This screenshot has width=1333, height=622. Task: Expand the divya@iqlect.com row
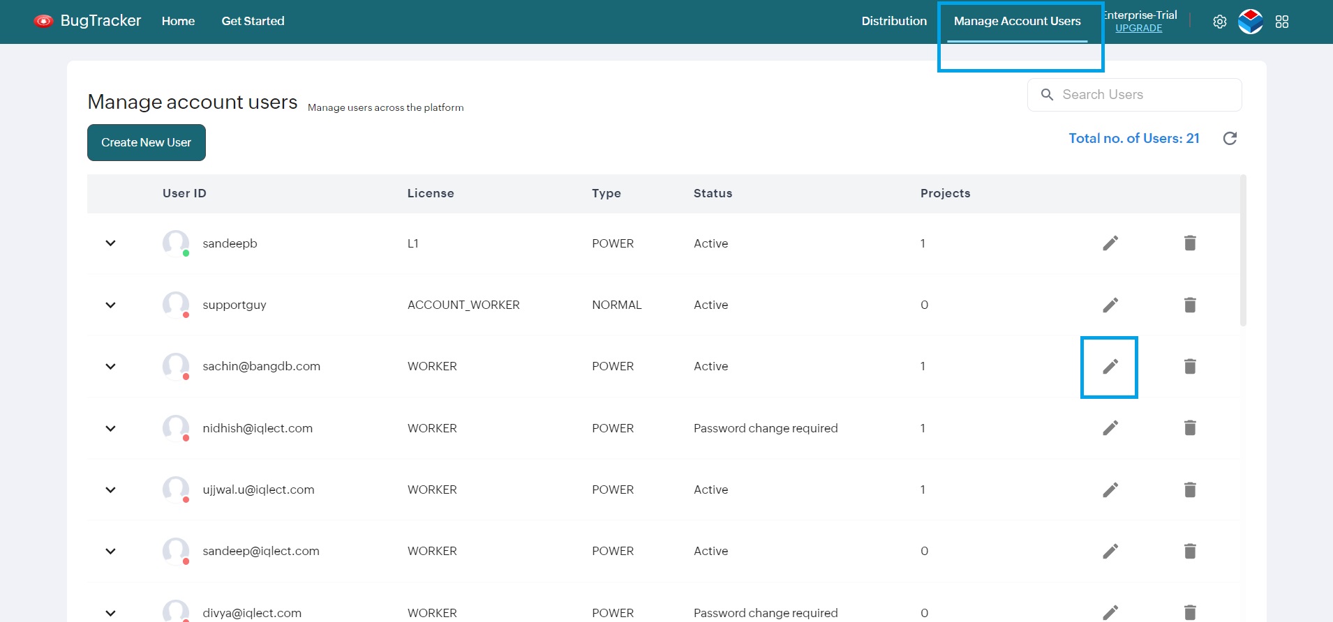[x=110, y=613]
